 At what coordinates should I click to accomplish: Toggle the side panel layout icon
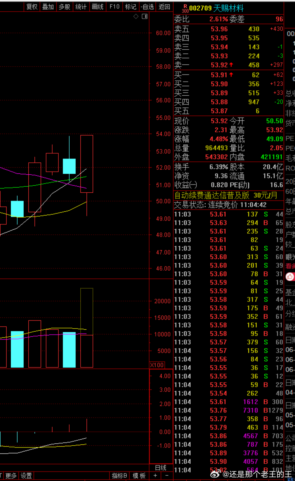pos(145,16)
